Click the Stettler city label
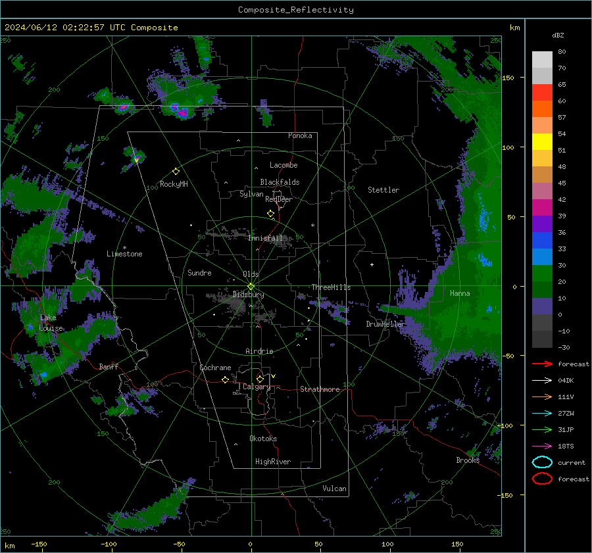This screenshot has height=553, width=592. pyautogui.click(x=383, y=190)
